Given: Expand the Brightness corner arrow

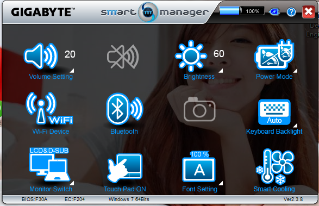Looking at the screenshot, I should pos(221,71).
